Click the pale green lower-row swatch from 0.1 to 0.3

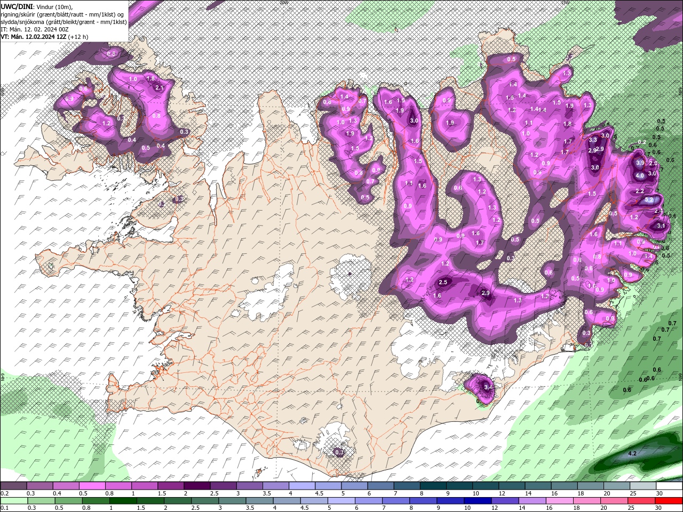click(13, 500)
